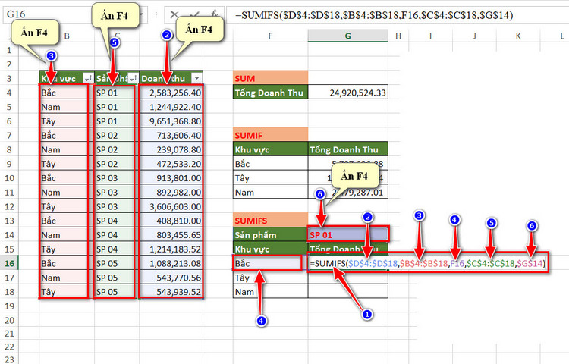Select the Nam cell in row 11 of SUMIF table
Screen dimensions: 569x364
tap(270, 192)
